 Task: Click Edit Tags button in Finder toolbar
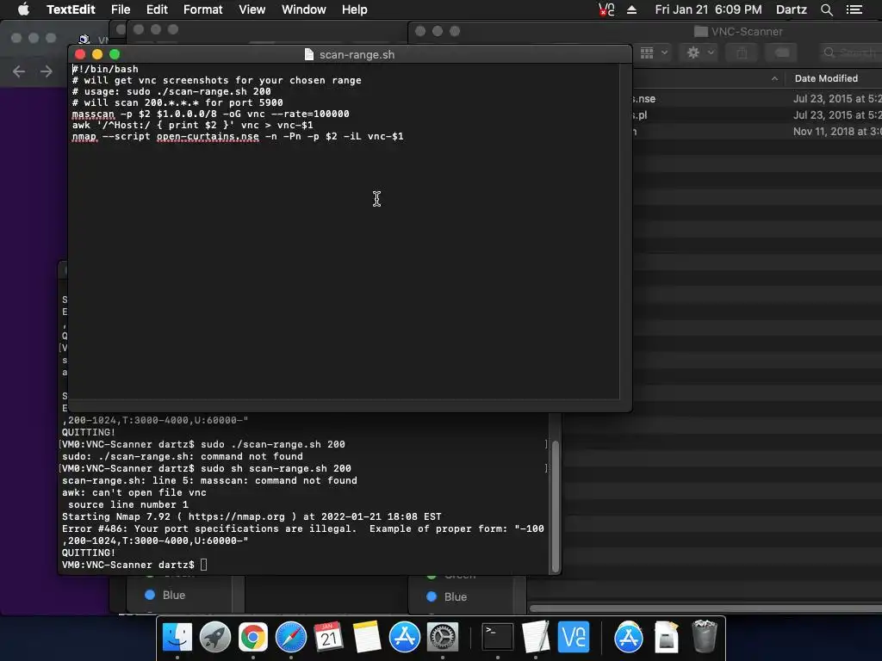coord(782,53)
